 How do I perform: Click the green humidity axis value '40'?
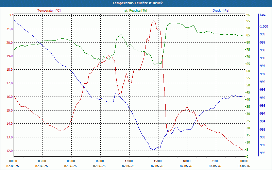tap(248, 100)
